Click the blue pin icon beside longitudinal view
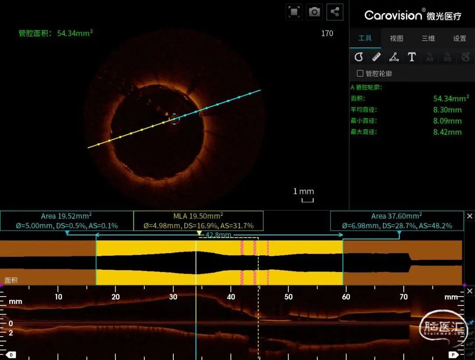The width and height of the screenshot is (475, 360). [x=471, y=323]
